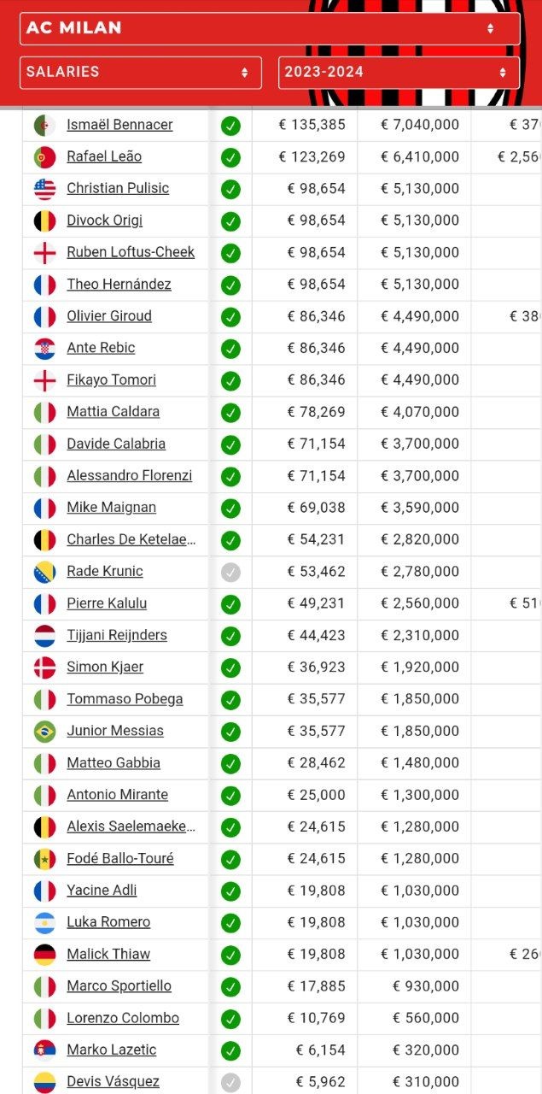Screen dimensions: 542x1094
Task: Click the Bosnia flag beside Rade Krunic
Action: 44,572
